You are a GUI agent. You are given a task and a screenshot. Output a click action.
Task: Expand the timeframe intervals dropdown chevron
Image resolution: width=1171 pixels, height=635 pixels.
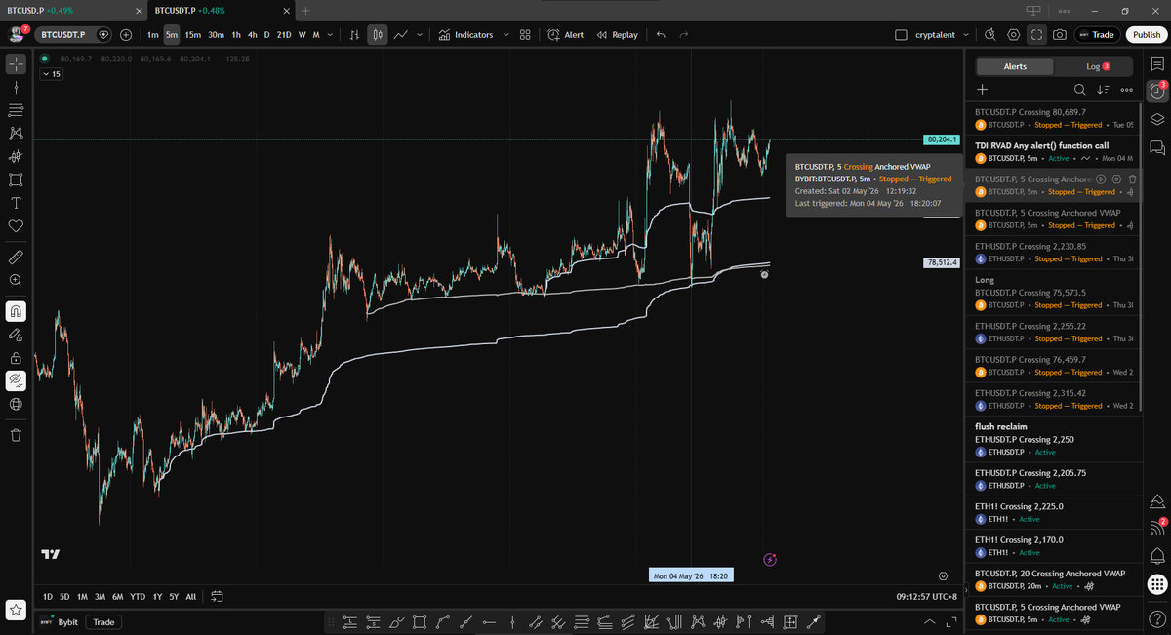330,34
